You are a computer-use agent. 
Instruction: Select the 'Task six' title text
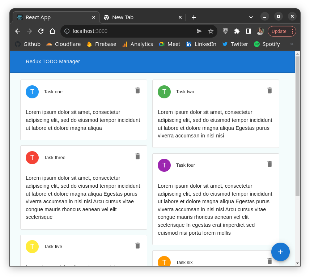point(184,263)
